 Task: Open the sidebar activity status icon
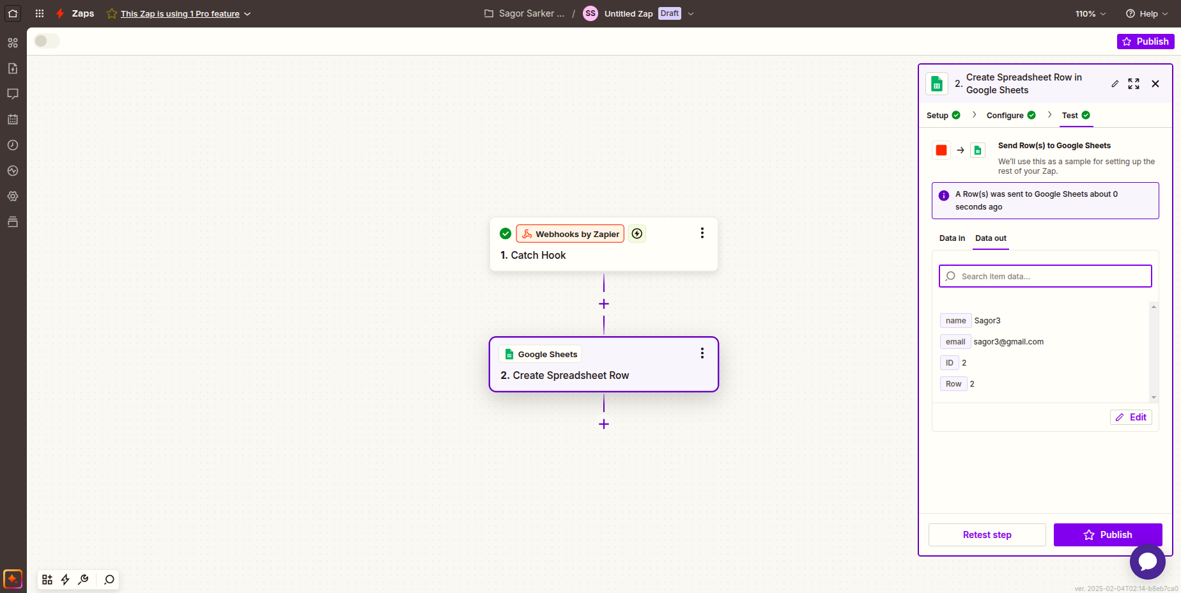13,171
